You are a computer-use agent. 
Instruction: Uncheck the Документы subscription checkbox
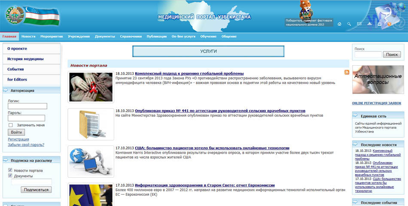click(x=10, y=176)
